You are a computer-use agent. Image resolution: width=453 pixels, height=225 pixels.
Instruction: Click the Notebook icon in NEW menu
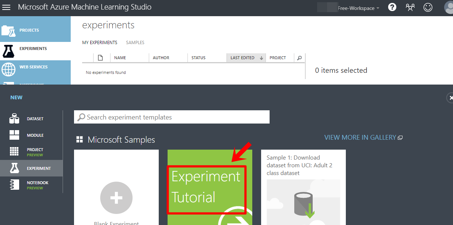tap(14, 185)
